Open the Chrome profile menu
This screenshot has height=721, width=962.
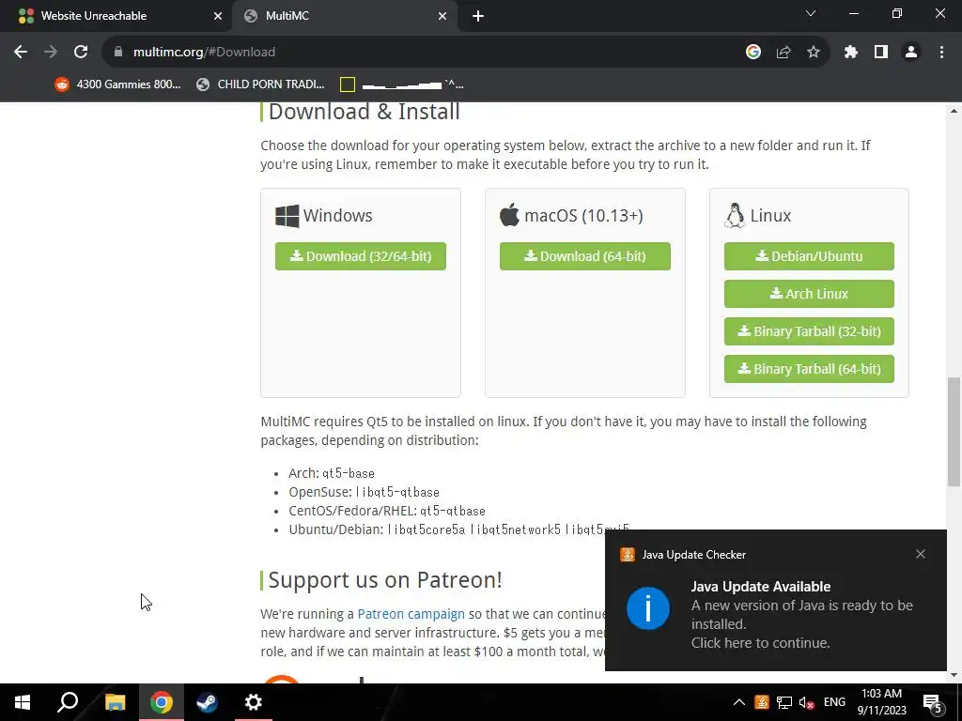[x=910, y=53]
